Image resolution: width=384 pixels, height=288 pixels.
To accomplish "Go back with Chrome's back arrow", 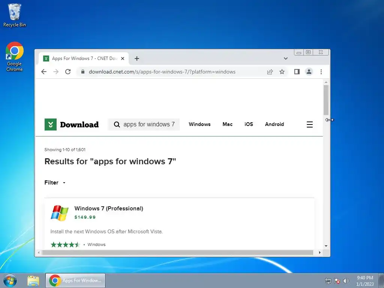I will point(44,72).
